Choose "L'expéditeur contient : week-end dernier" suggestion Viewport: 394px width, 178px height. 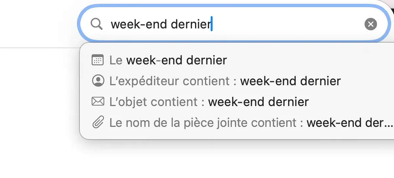225,81
